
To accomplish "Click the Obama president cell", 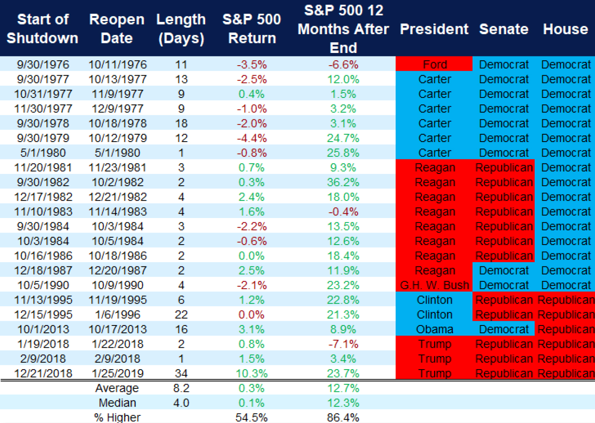I will coord(434,329).
